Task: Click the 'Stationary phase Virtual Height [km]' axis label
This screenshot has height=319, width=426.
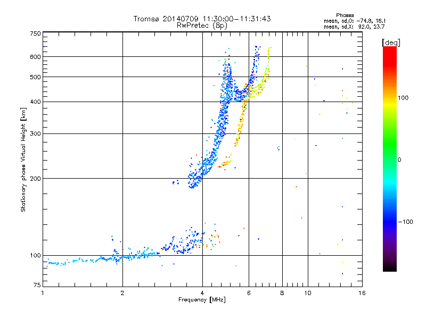Action: (x=23, y=159)
